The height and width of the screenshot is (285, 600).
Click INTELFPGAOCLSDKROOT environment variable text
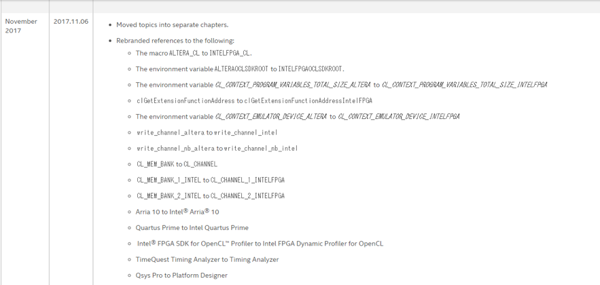point(311,69)
